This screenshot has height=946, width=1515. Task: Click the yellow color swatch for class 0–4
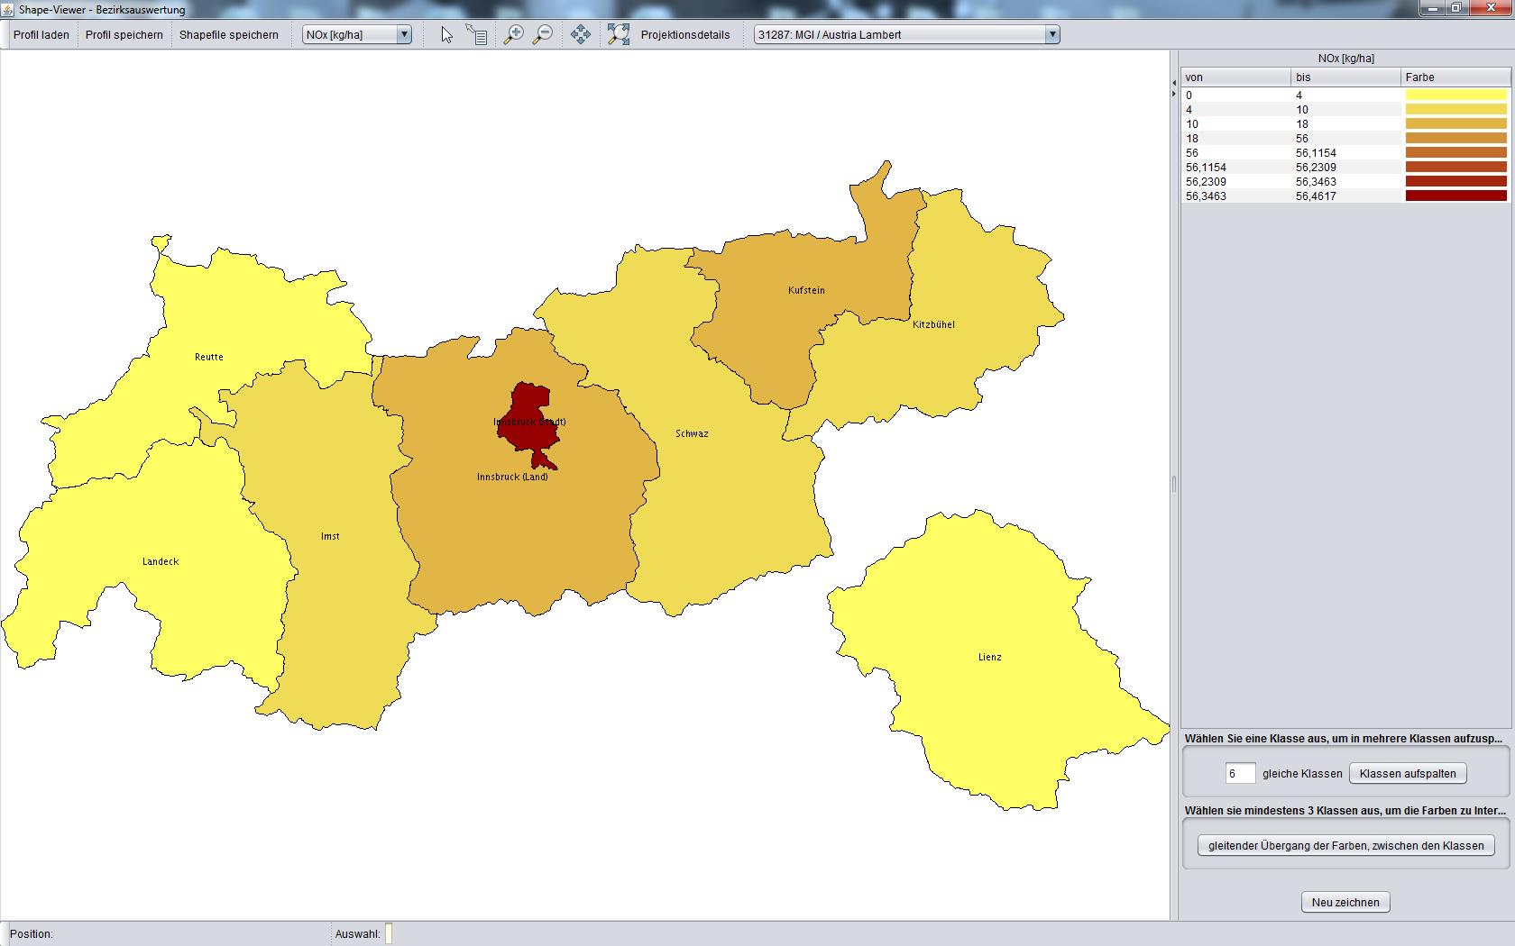(1455, 95)
